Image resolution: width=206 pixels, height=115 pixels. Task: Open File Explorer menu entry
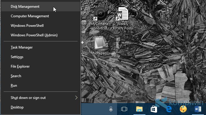click(41, 66)
